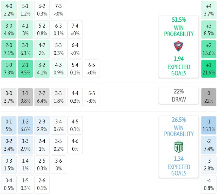Open the 51.5% win probability card
The image size is (217, 194).
[178, 46]
